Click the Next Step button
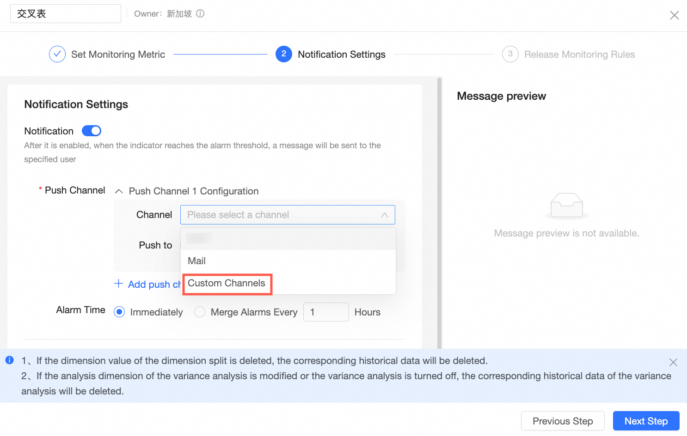Viewport: 687px width, 436px height. point(646,421)
